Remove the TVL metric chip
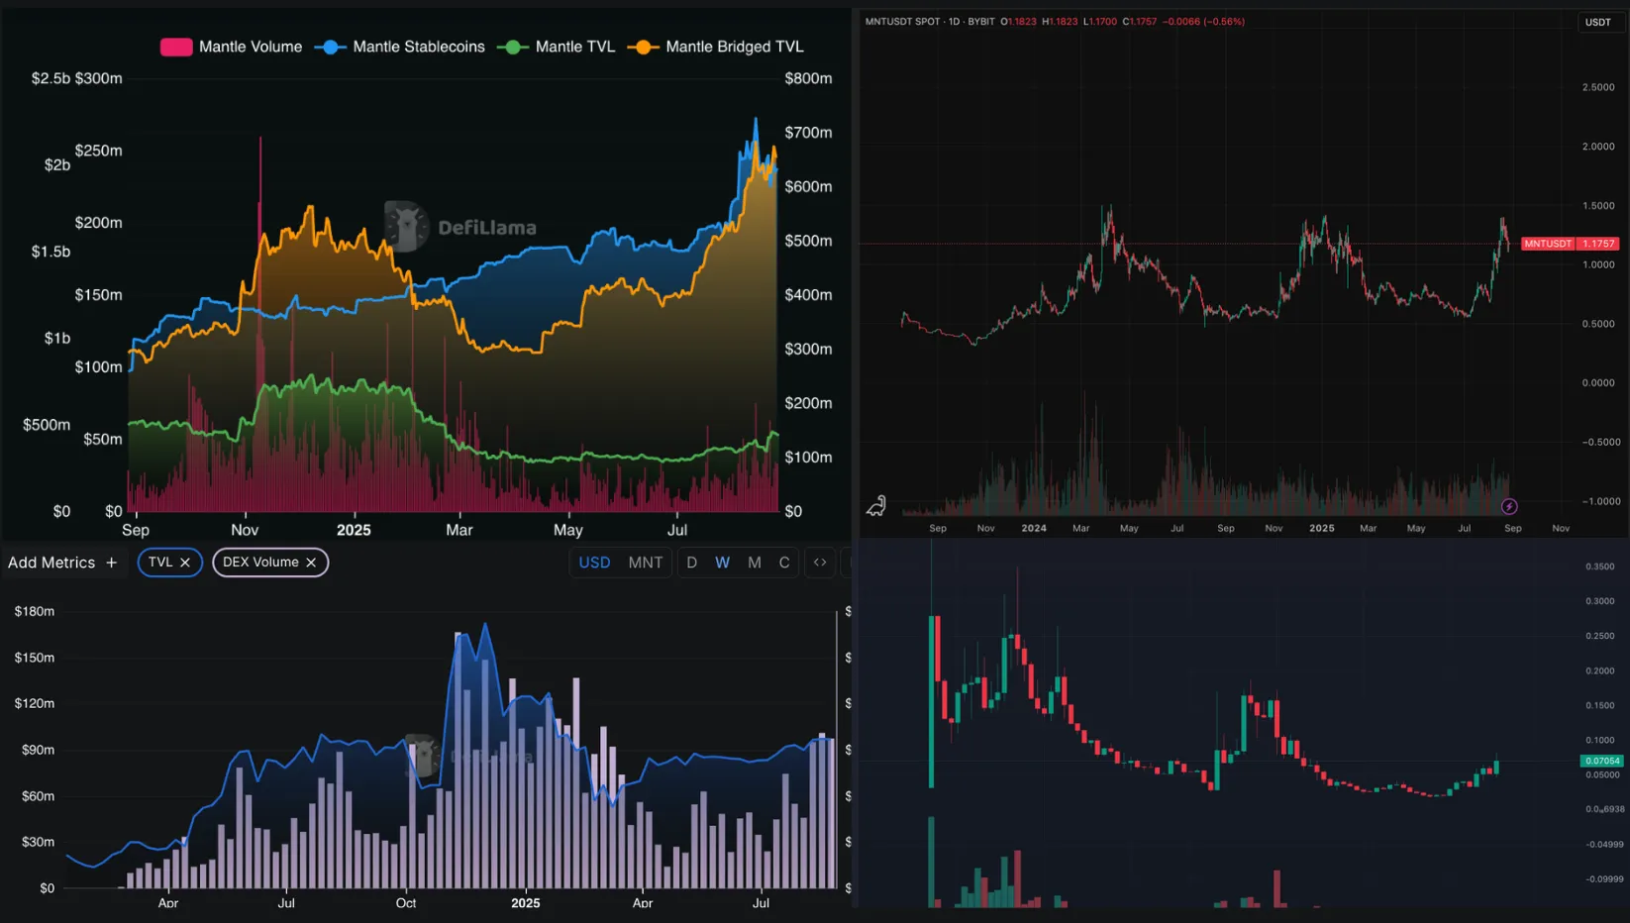This screenshot has height=923, width=1630. point(185,563)
